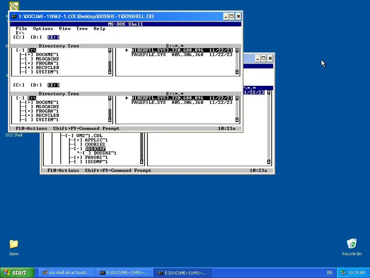Viewport: 370px width, 278px height.
Task: Switch to first E:\DOCUME~1 taskbar button
Action: click(125, 273)
